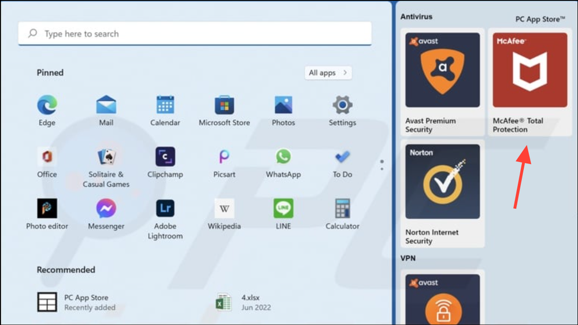The image size is (578, 325).
Task: Expand the All apps list
Action: point(328,73)
